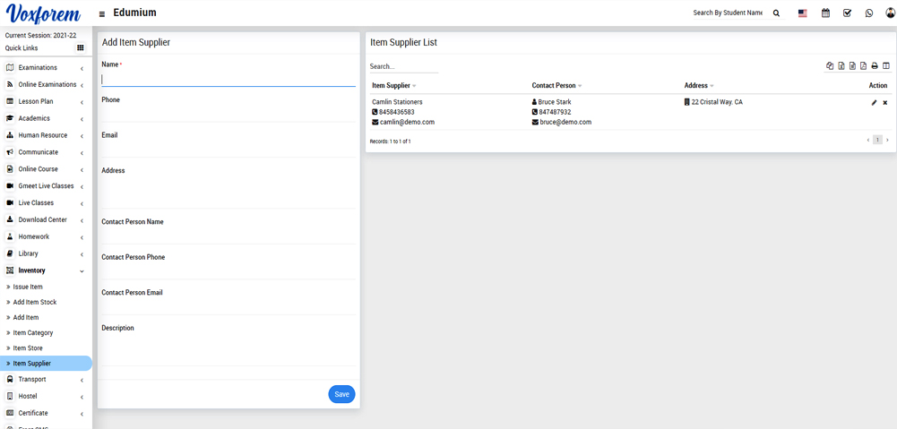Click the US flag language icon
This screenshot has height=429, width=897.
point(802,13)
